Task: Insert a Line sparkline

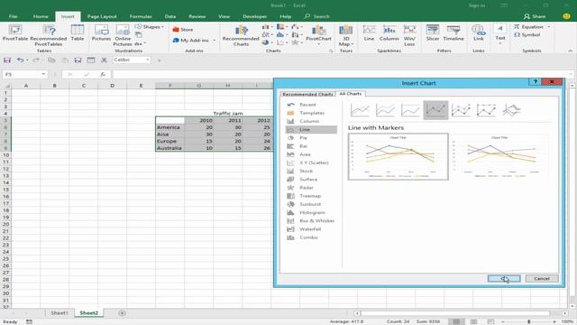Action: [x=369, y=32]
